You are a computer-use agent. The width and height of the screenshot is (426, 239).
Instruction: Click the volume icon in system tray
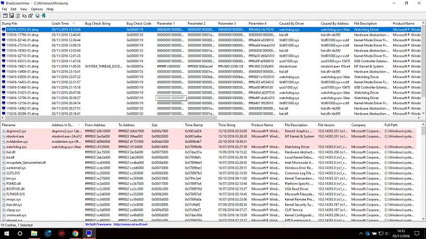387,233
